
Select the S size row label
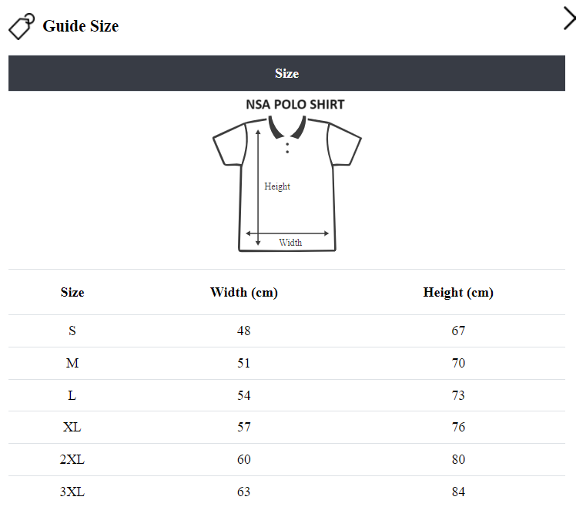coord(72,331)
